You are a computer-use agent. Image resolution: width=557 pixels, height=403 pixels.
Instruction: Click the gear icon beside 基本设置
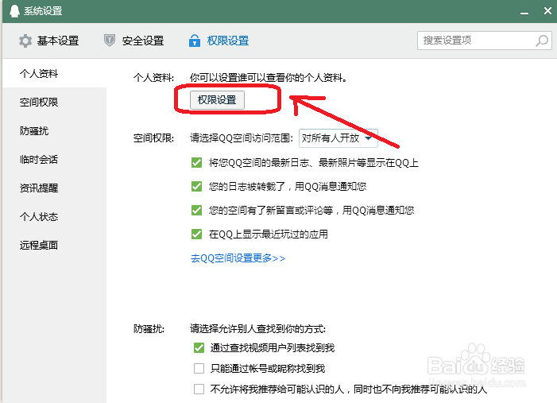(25, 41)
